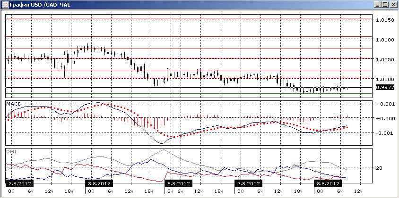Select the 6.8.2012 date marker

point(178,183)
